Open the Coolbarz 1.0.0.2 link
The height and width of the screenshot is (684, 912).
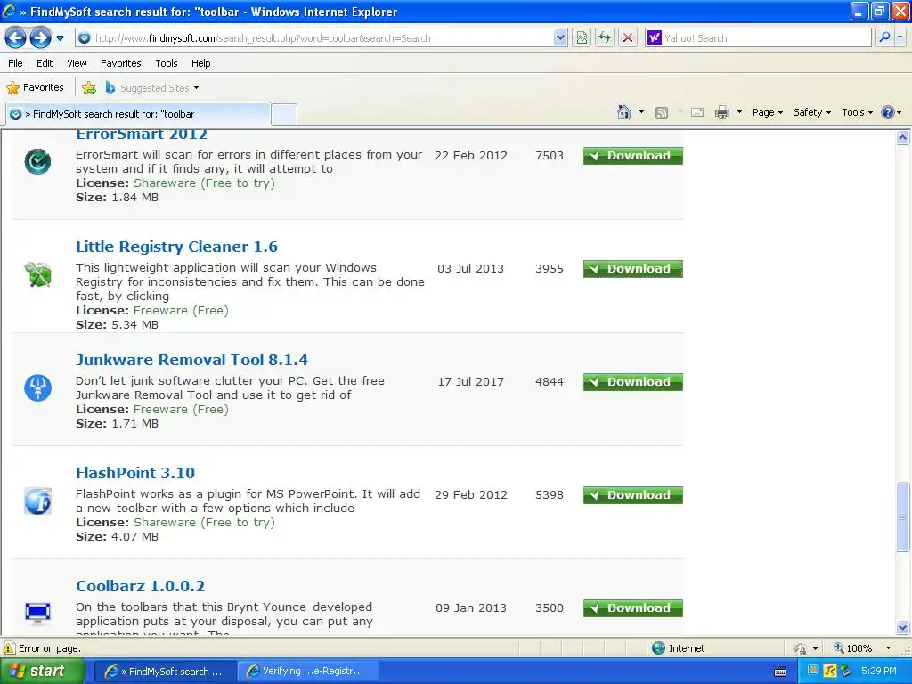140,586
